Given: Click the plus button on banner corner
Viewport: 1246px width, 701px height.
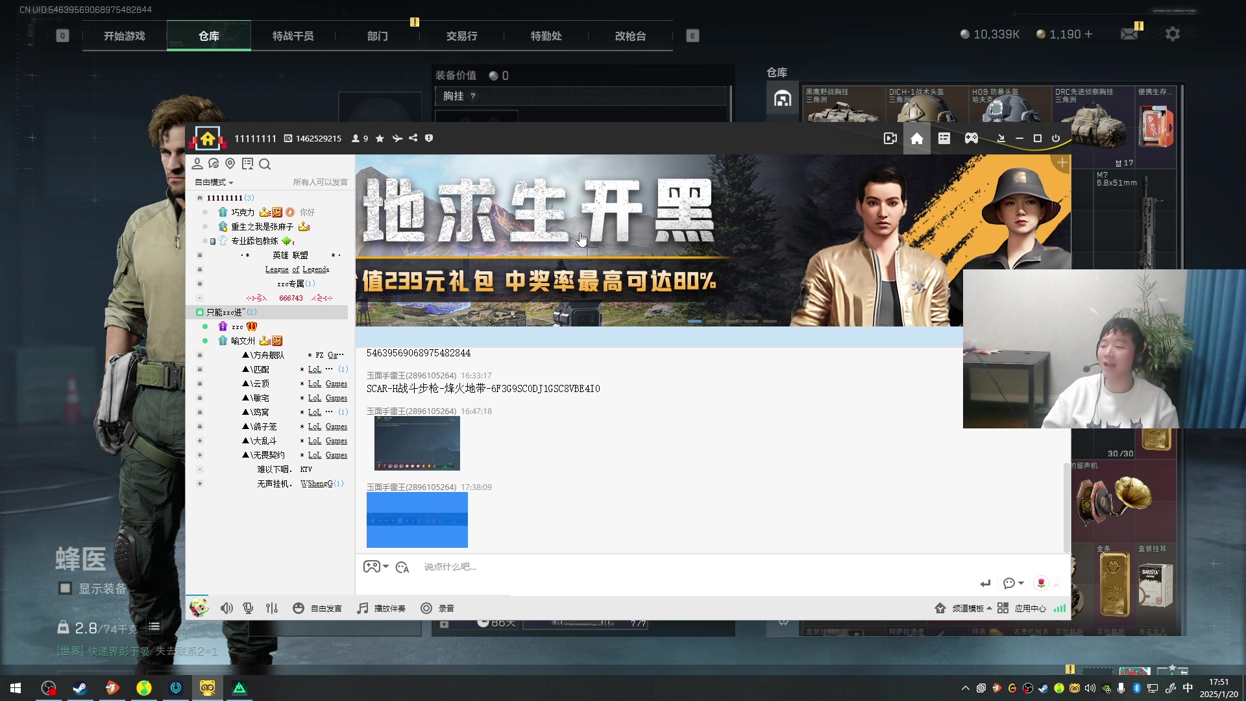Looking at the screenshot, I should (1062, 163).
